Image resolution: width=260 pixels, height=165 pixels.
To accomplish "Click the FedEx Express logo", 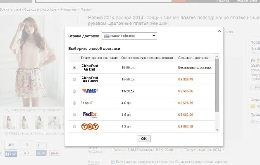I will 90,115.
